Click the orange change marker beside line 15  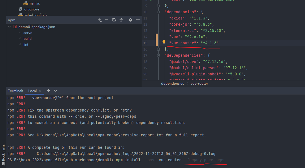tap(157, 40)
